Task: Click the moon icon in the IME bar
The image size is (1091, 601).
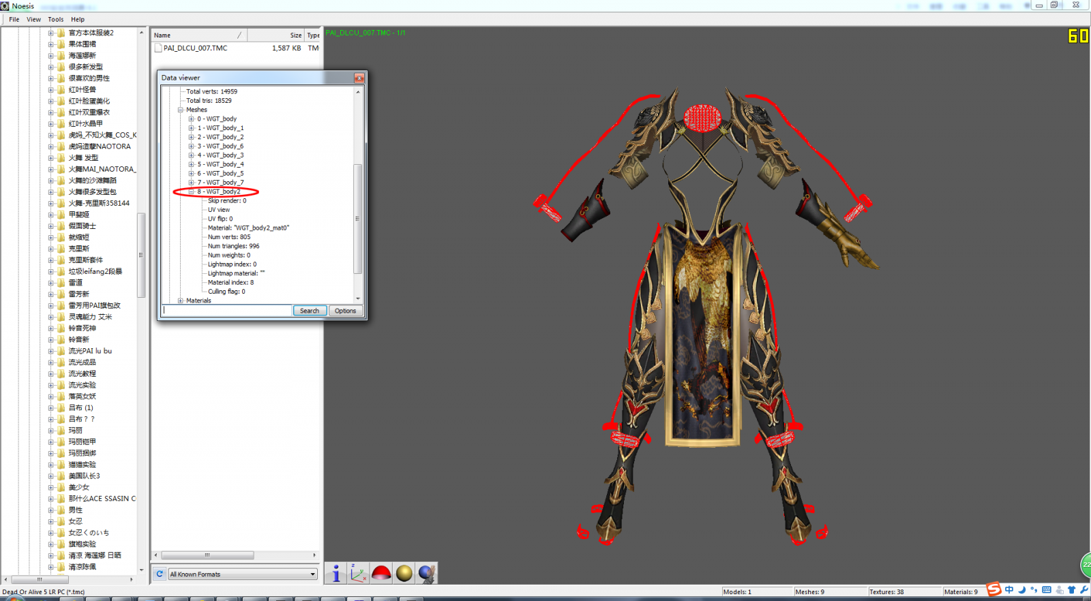Action: click(1021, 590)
